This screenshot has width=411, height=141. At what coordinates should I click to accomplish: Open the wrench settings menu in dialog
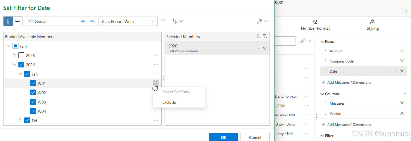(x=262, y=21)
